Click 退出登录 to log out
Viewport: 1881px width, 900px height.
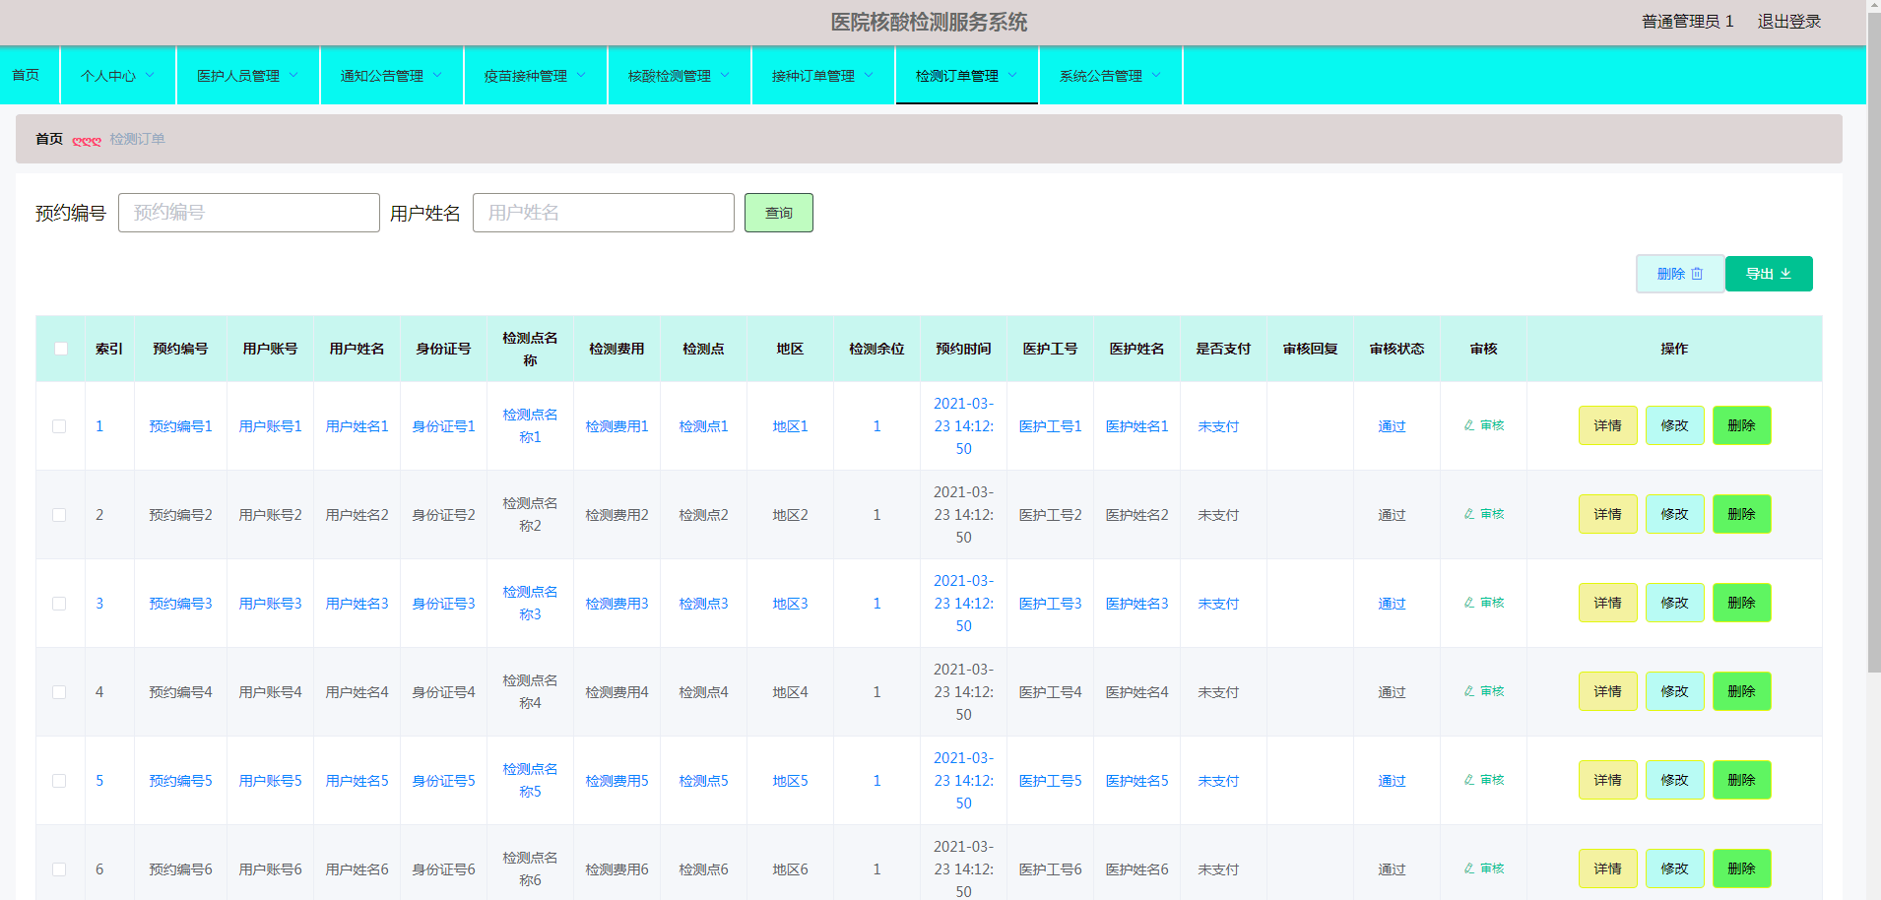tap(1788, 22)
